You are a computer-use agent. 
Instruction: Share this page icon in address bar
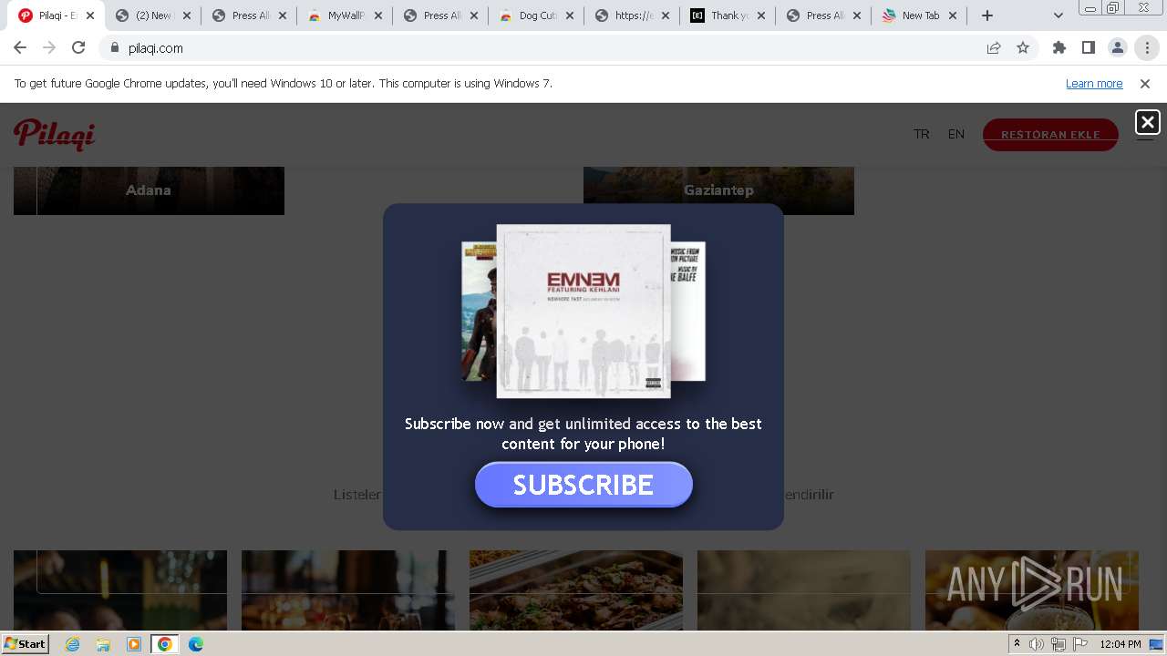pyautogui.click(x=994, y=48)
